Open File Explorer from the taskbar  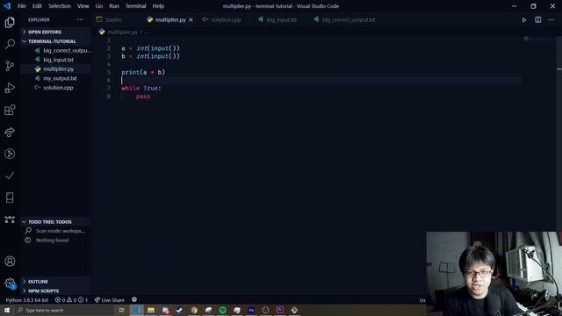pyautogui.click(x=151, y=310)
